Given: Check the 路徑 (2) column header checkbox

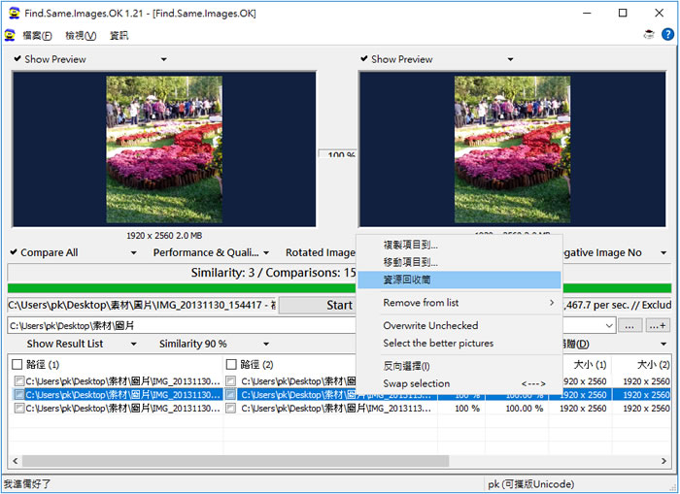Looking at the screenshot, I should coord(231,365).
